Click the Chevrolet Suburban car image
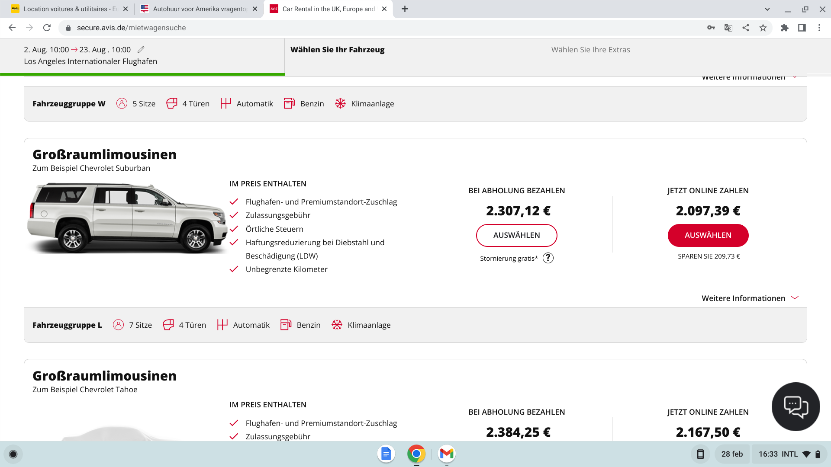 pyautogui.click(x=127, y=218)
